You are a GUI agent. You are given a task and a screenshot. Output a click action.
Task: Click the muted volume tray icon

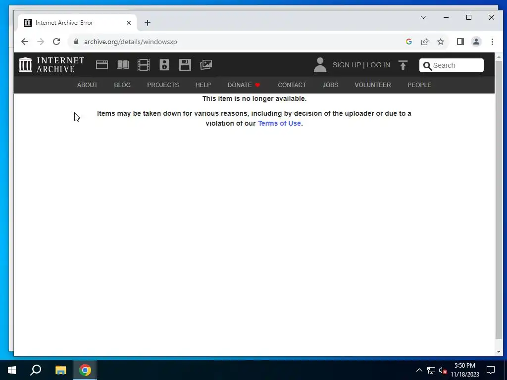[443, 370]
